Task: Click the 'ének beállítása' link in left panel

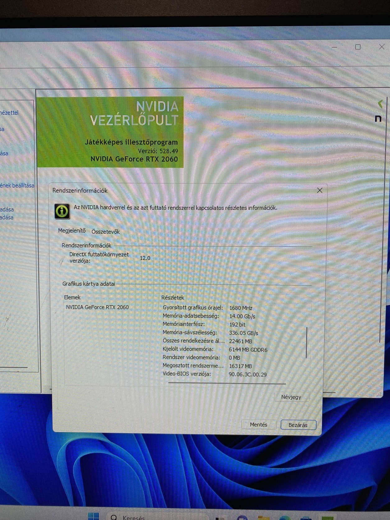Action: [x=17, y=185]
